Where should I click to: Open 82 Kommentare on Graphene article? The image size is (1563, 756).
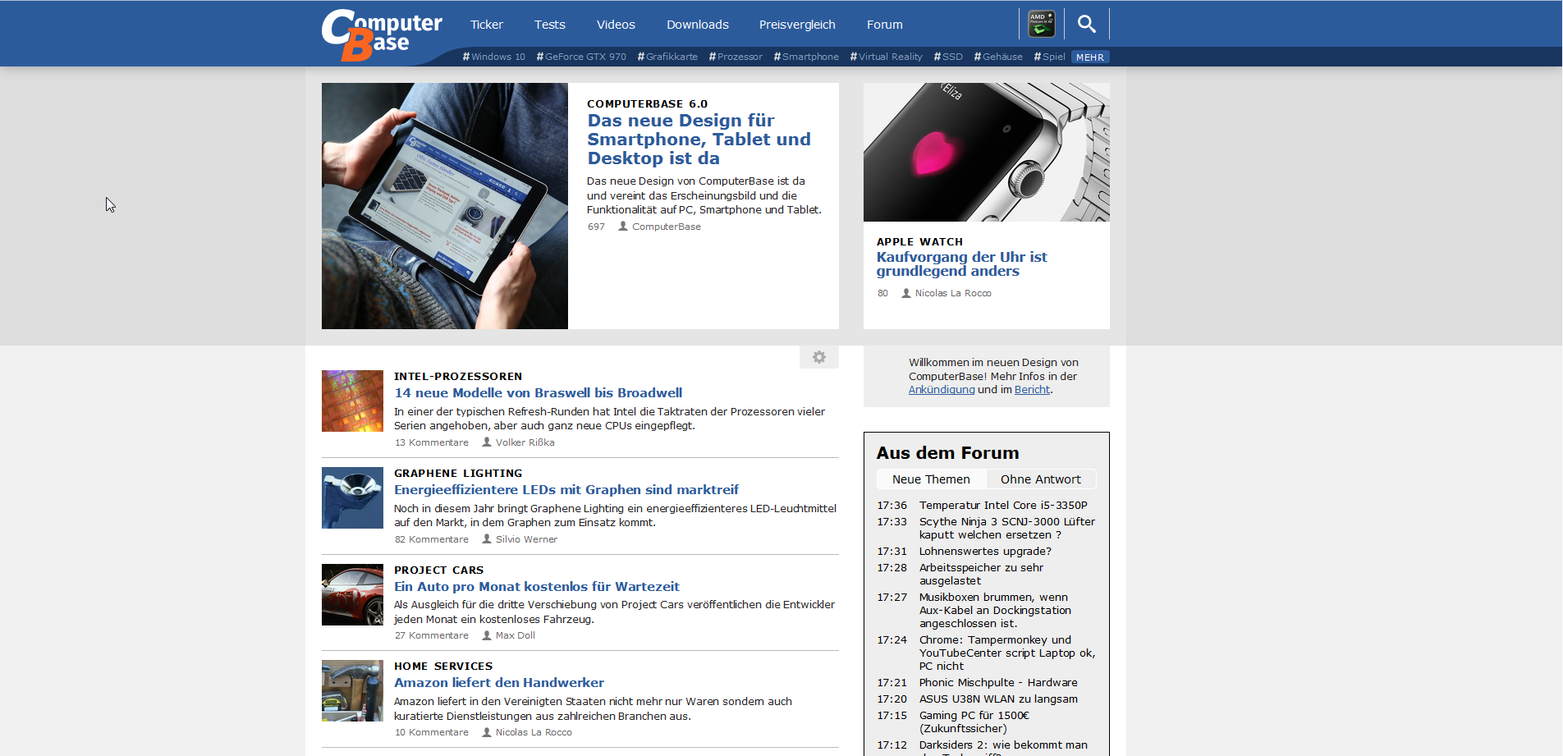(432, 539)
